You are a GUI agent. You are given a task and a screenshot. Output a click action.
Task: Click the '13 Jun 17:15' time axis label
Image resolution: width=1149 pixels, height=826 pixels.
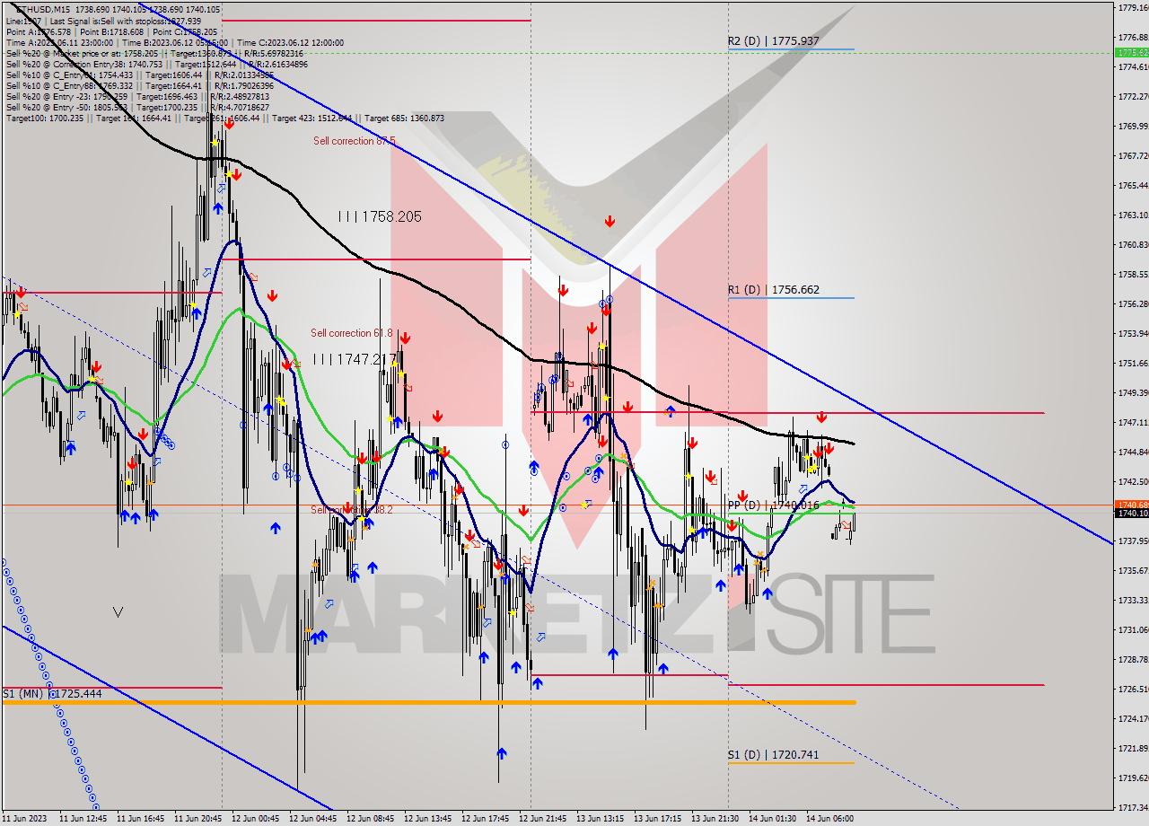coord(657,819)
